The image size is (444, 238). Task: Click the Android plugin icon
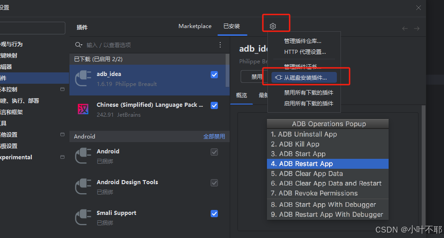(83, 156)
